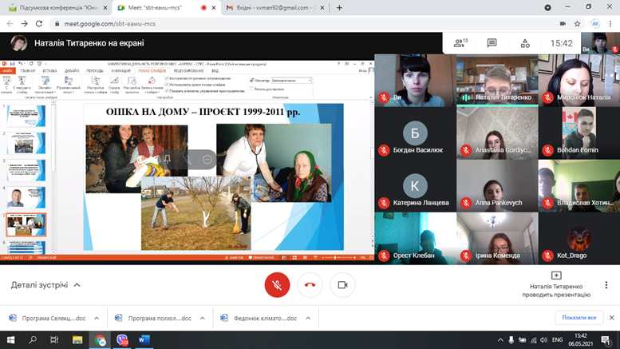Unmute the microphone in Meet
Viewport: 620px width, 349px height.
(277, 284)
